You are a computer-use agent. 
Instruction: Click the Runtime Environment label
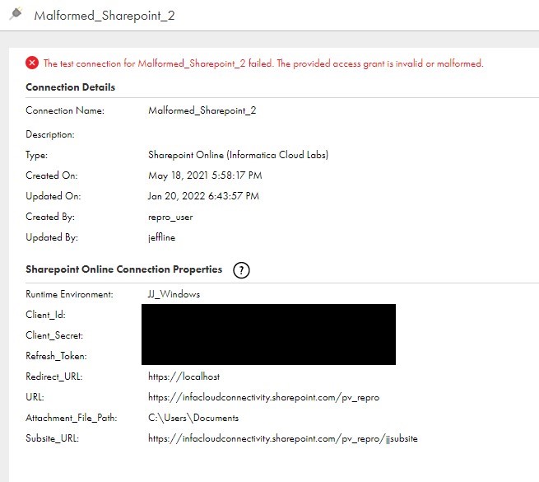point(69,294)
